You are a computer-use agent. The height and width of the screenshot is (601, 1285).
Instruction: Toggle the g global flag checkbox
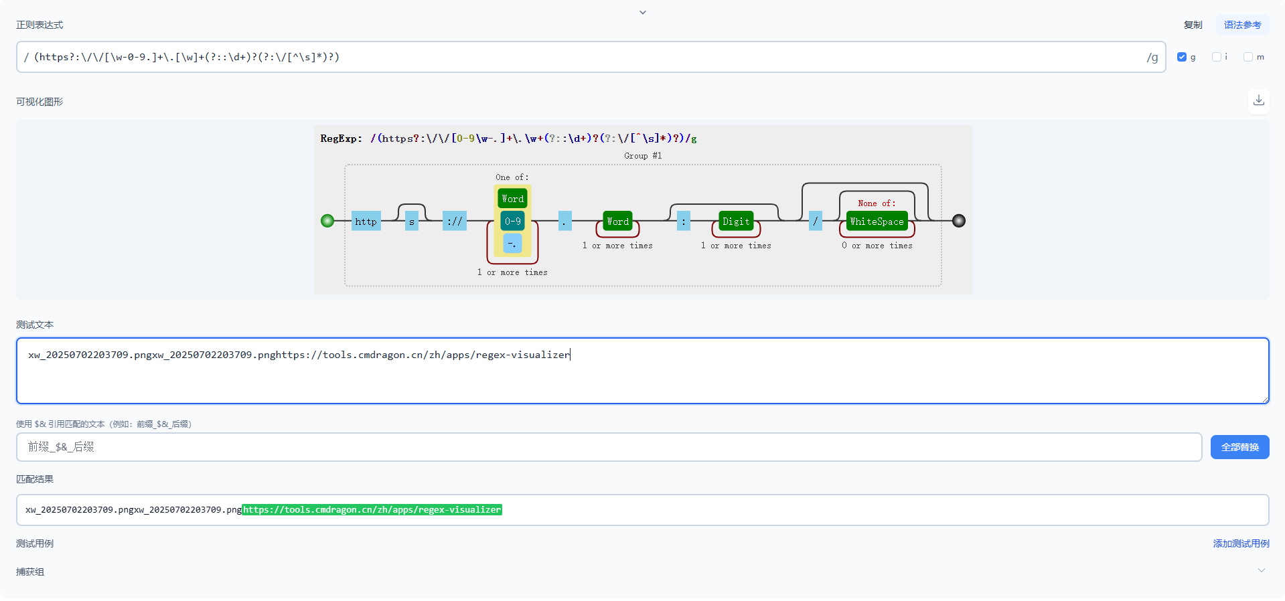1182,57
